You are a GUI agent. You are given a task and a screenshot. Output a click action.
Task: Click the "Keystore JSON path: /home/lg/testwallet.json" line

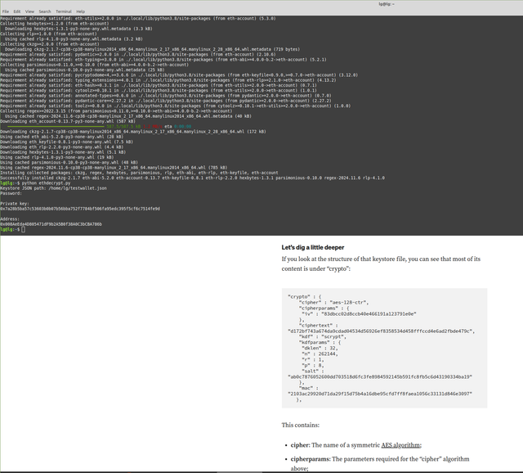tap(53, 188)
